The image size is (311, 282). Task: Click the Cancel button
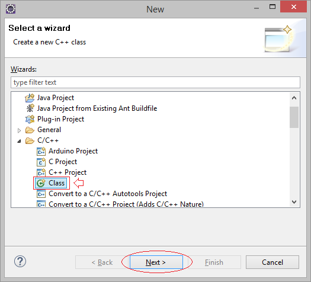click(272, 262)
